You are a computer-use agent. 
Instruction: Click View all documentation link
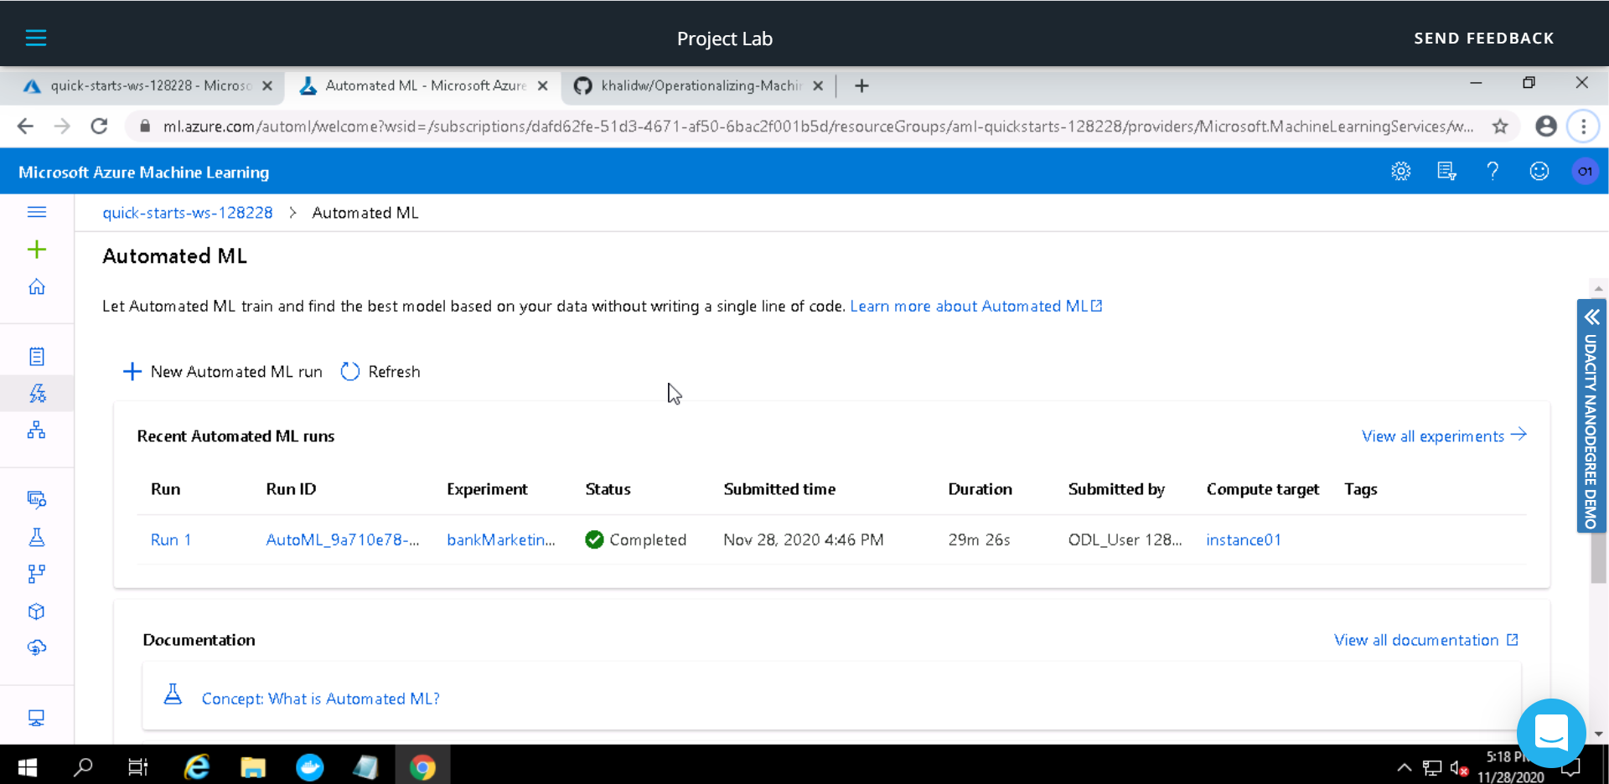[x=1426, y=640]
